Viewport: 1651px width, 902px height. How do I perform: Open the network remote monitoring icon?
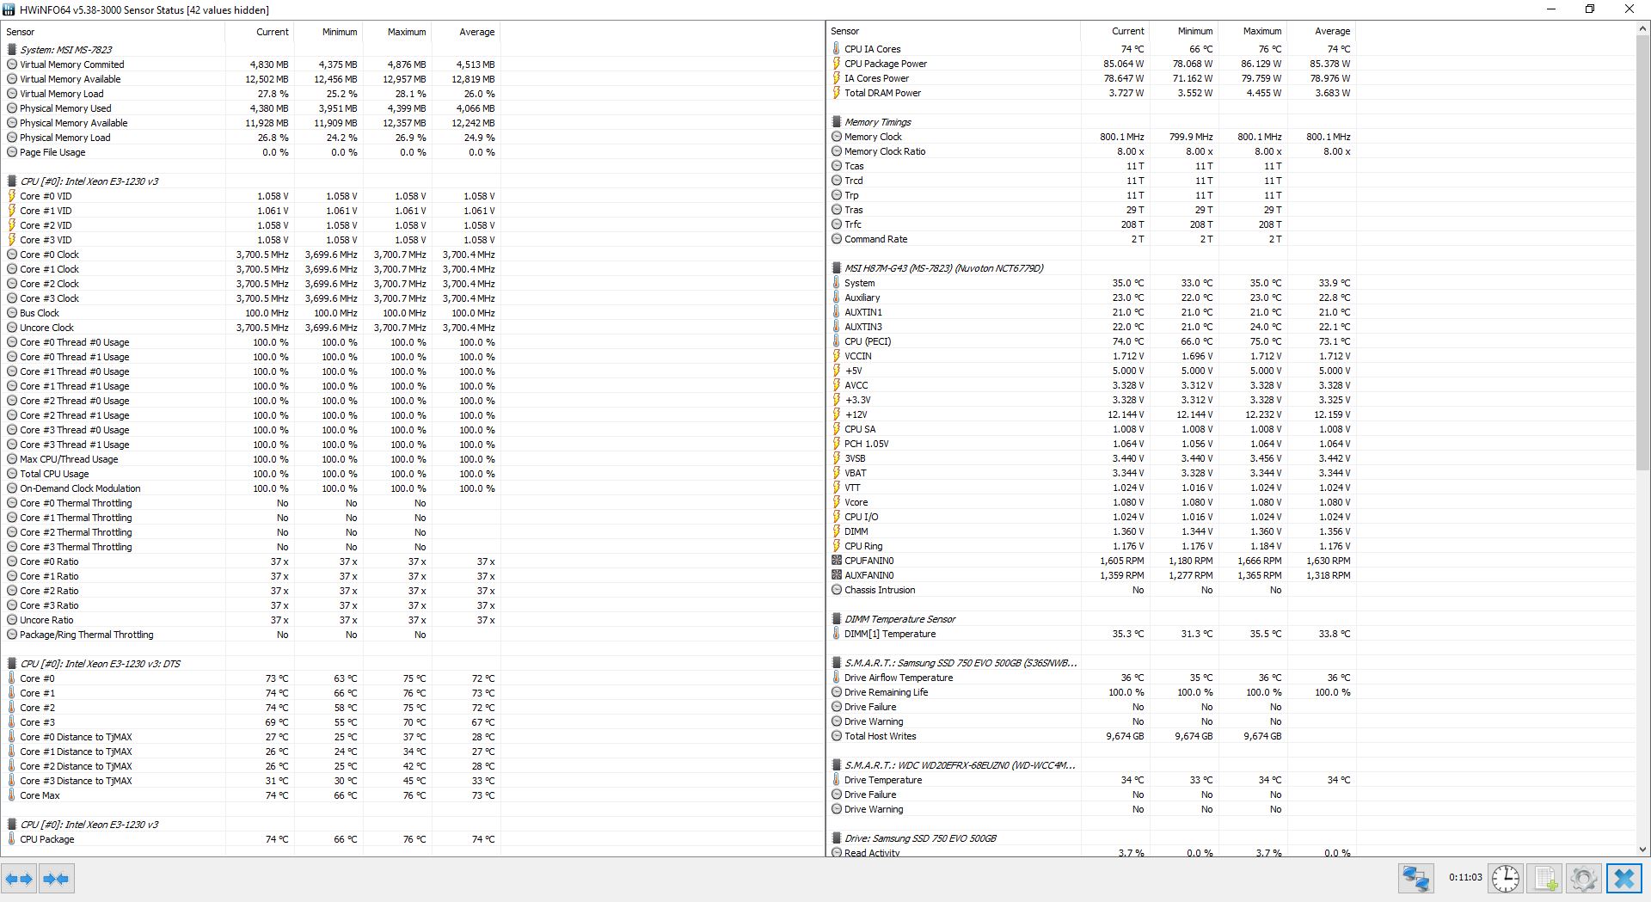[x=1416, y=879]
